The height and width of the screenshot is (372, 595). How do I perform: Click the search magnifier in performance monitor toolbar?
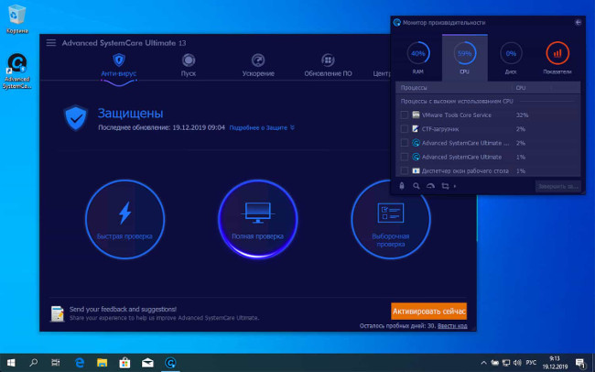coord(416,186)
